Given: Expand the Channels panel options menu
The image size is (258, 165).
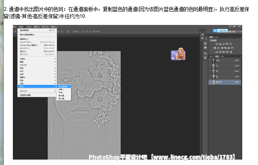Looking at the screenshot, I should click(x=241, y=57).
